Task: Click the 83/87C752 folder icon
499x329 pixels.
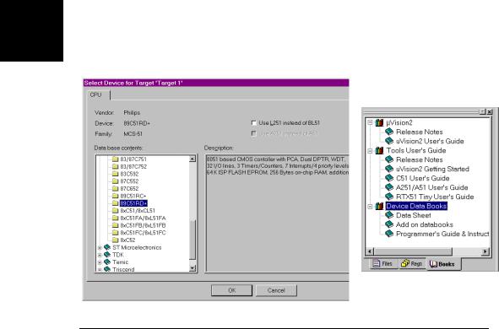Action: coord(115,166)
